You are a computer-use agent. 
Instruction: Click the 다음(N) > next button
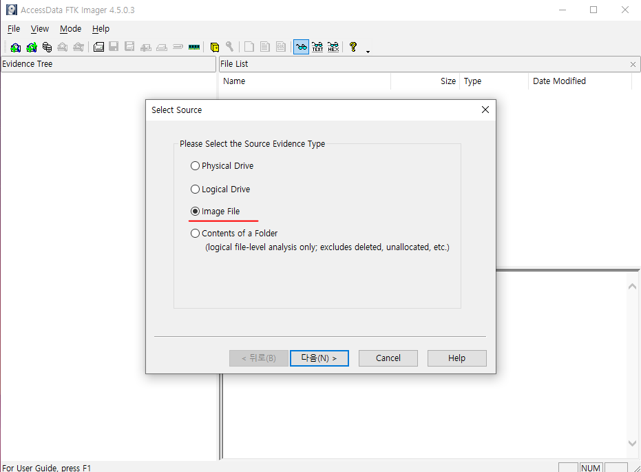pyautogui.click(x=319, y=358)
